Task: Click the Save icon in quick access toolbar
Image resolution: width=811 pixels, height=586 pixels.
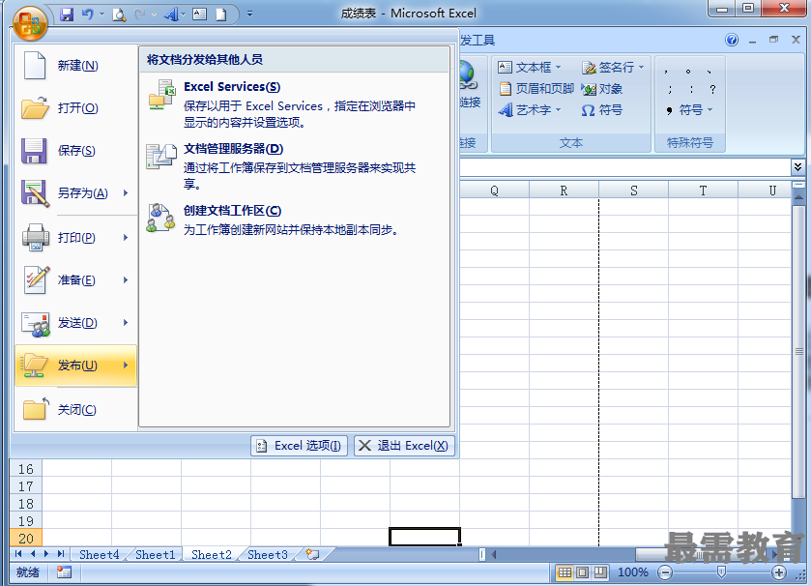Action: 67,15
